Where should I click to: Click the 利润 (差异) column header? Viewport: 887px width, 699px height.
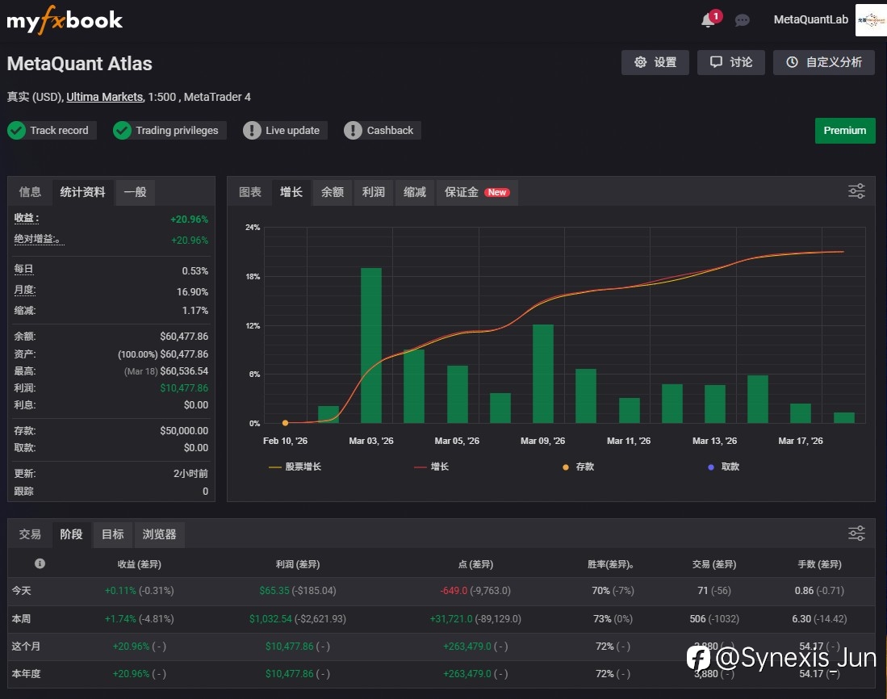click(x=298, y=564)
